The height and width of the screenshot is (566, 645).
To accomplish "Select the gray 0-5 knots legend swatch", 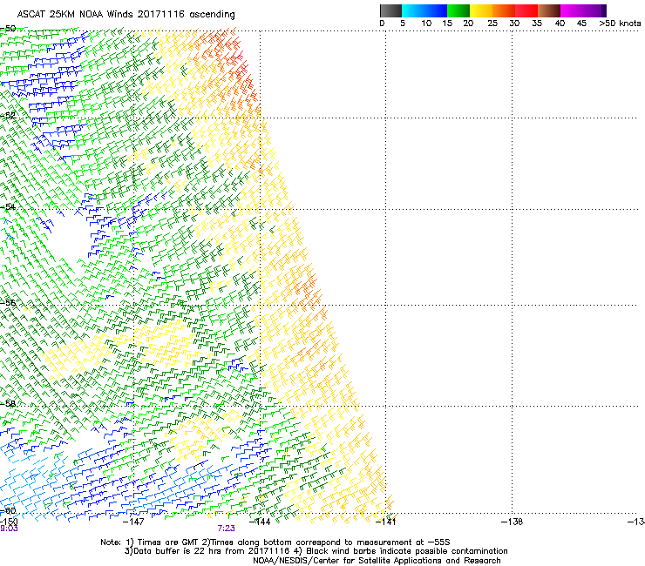I will [x=390, y=10].
